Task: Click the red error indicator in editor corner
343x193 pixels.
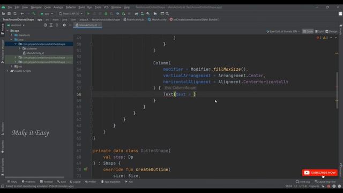Action: click(x=319, y=38)
